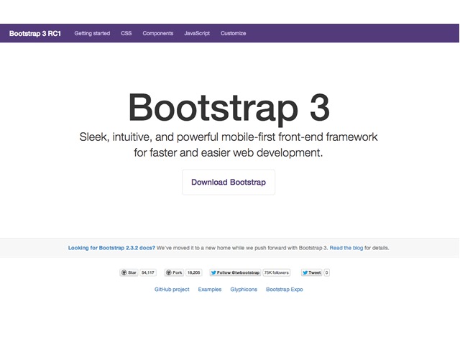The height and width of the screenshot is (345, 460).
Task: Open the GitHub project link
Action: [172, 290]
